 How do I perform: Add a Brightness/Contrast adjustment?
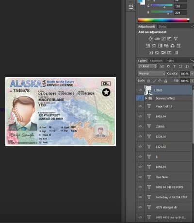151,38
